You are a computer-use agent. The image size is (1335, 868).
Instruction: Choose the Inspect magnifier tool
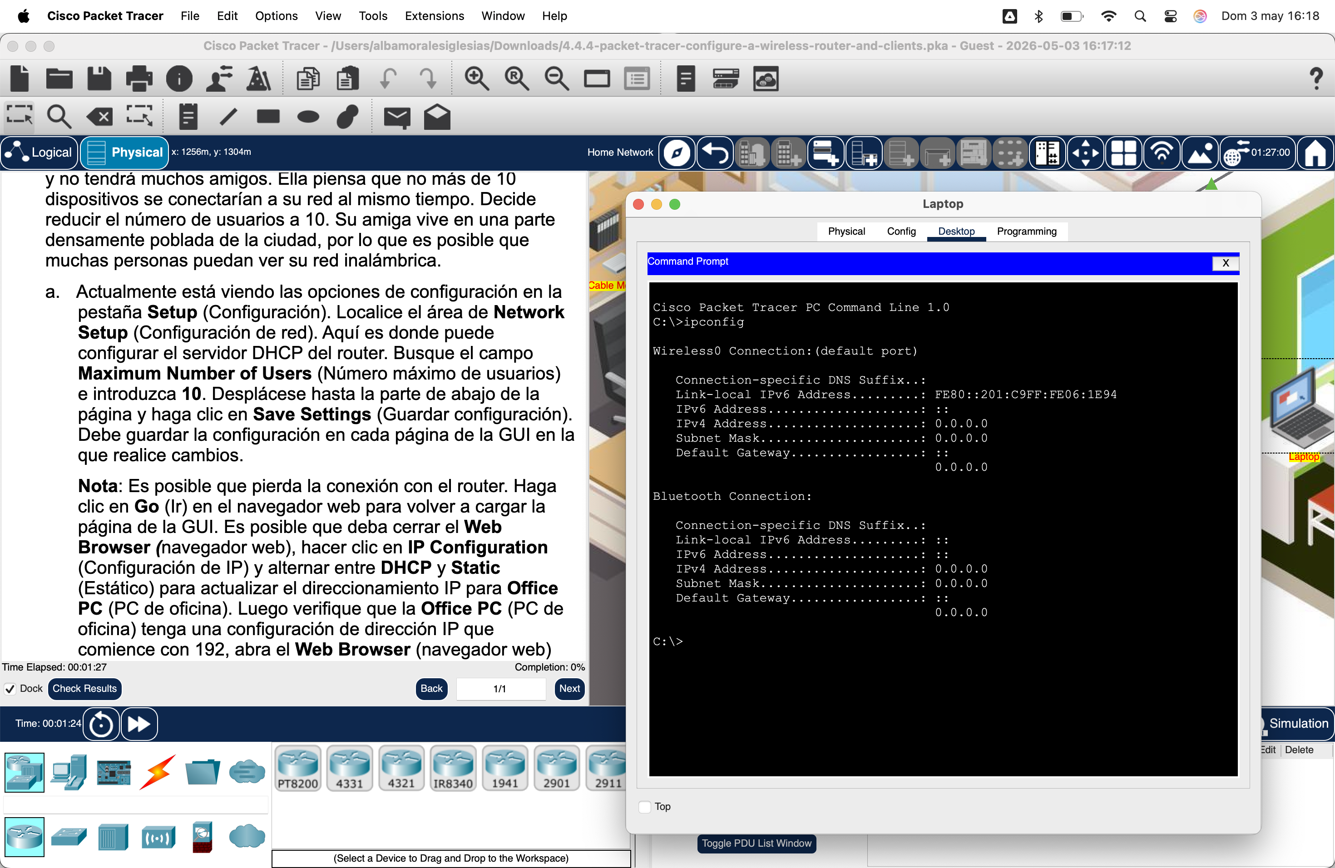59,117
